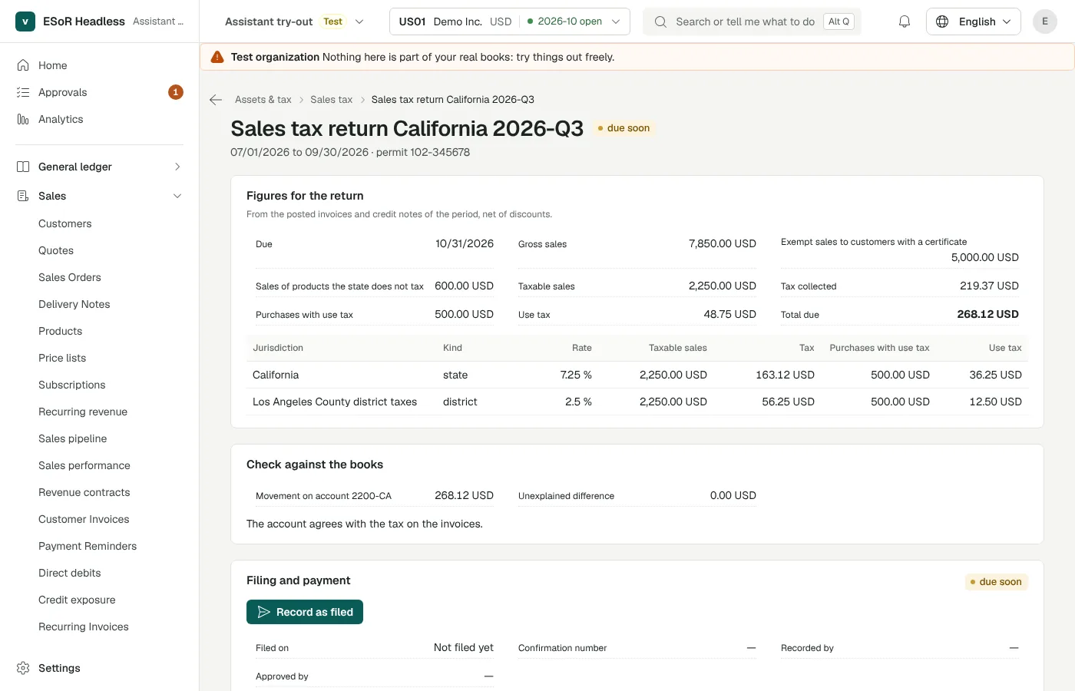Click Los Angeles County district taxes row
The height and width of the screenshot is (691, 1075).
pyautogui.click(x=637, y=402)
